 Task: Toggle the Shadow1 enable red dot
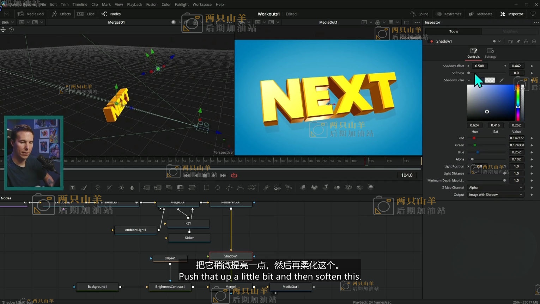coord(431,42)
